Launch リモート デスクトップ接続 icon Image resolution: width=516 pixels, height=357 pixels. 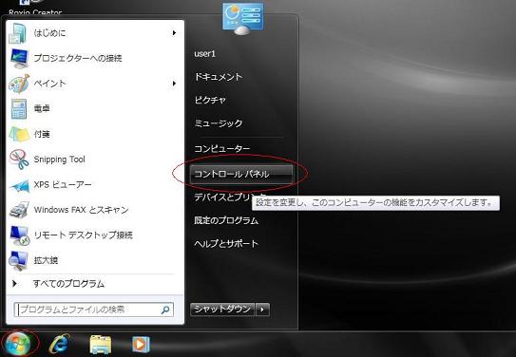click(x=19, y=235)
